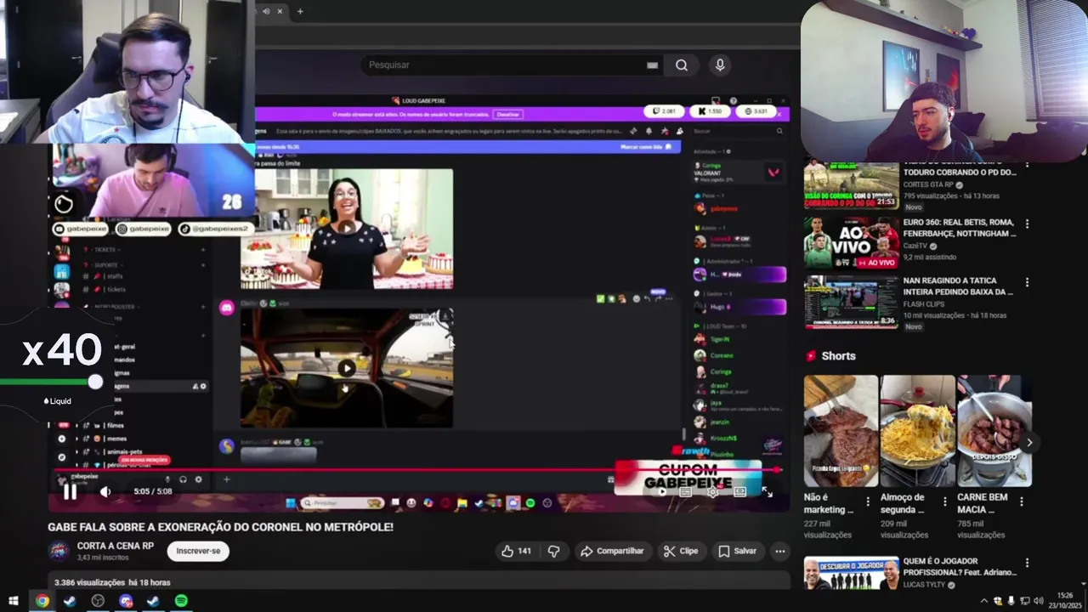This screenshot has height=612, width=1088.
Task: Click the red video progress bar
Action: (416, 469)
